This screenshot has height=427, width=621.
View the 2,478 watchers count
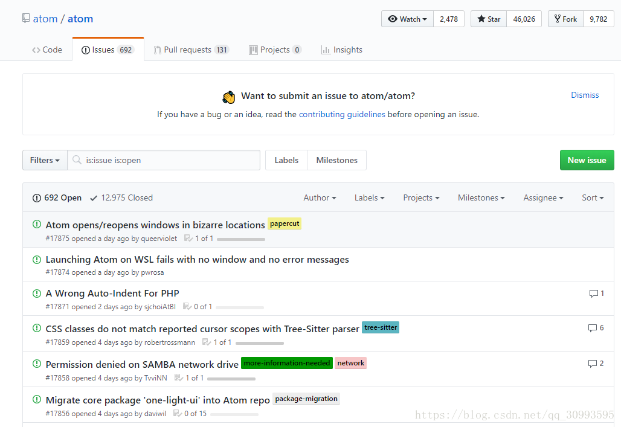[x=449, y=19]
